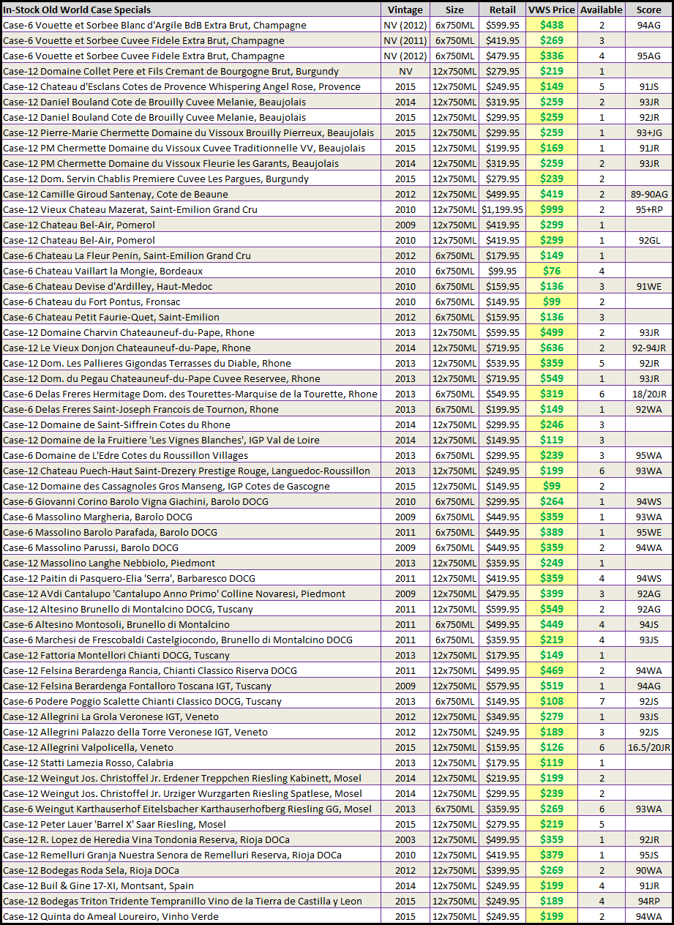
Task: Select the Paitin di Pasquero-Elia 'Serra' name
Action: 129,579
